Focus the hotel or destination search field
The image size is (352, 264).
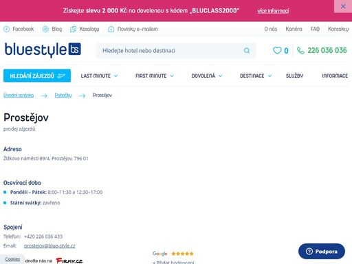(176, 51)
